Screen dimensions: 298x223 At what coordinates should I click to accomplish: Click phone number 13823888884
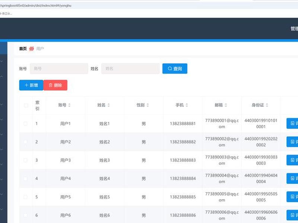click(183, 179)
